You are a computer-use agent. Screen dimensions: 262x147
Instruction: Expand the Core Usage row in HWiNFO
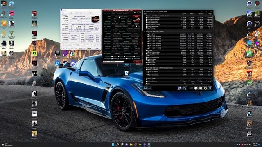click(146, 56)
